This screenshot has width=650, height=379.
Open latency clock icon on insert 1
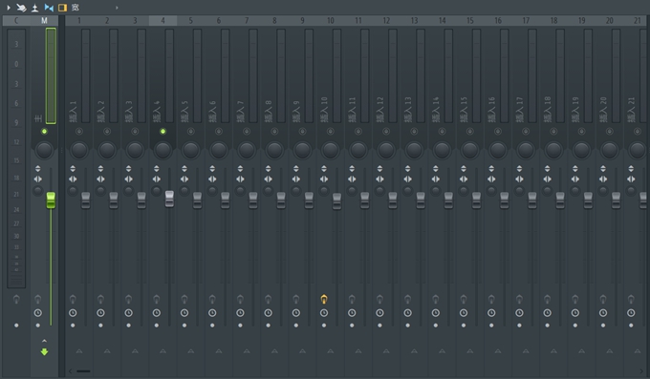73,313
